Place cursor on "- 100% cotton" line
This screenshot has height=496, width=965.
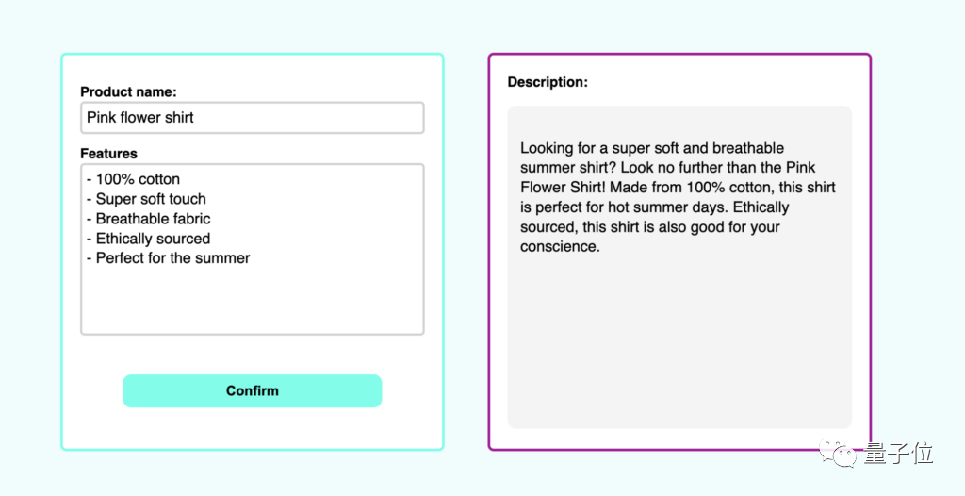tap(133, 179)
